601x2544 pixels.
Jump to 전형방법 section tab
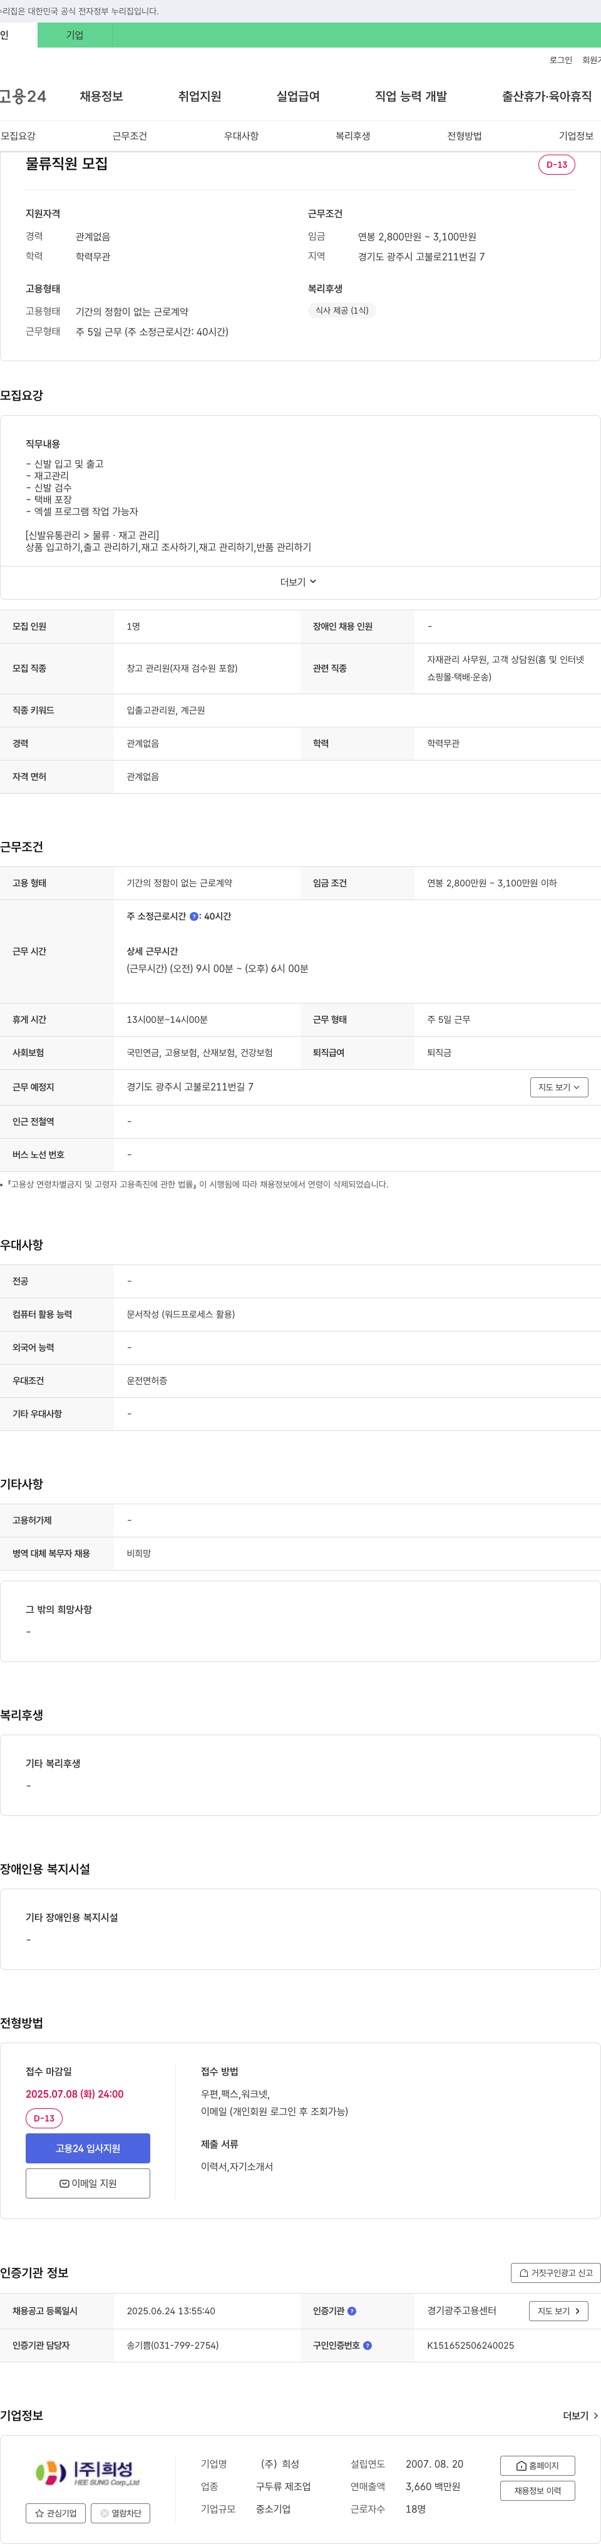coord(464,136)
